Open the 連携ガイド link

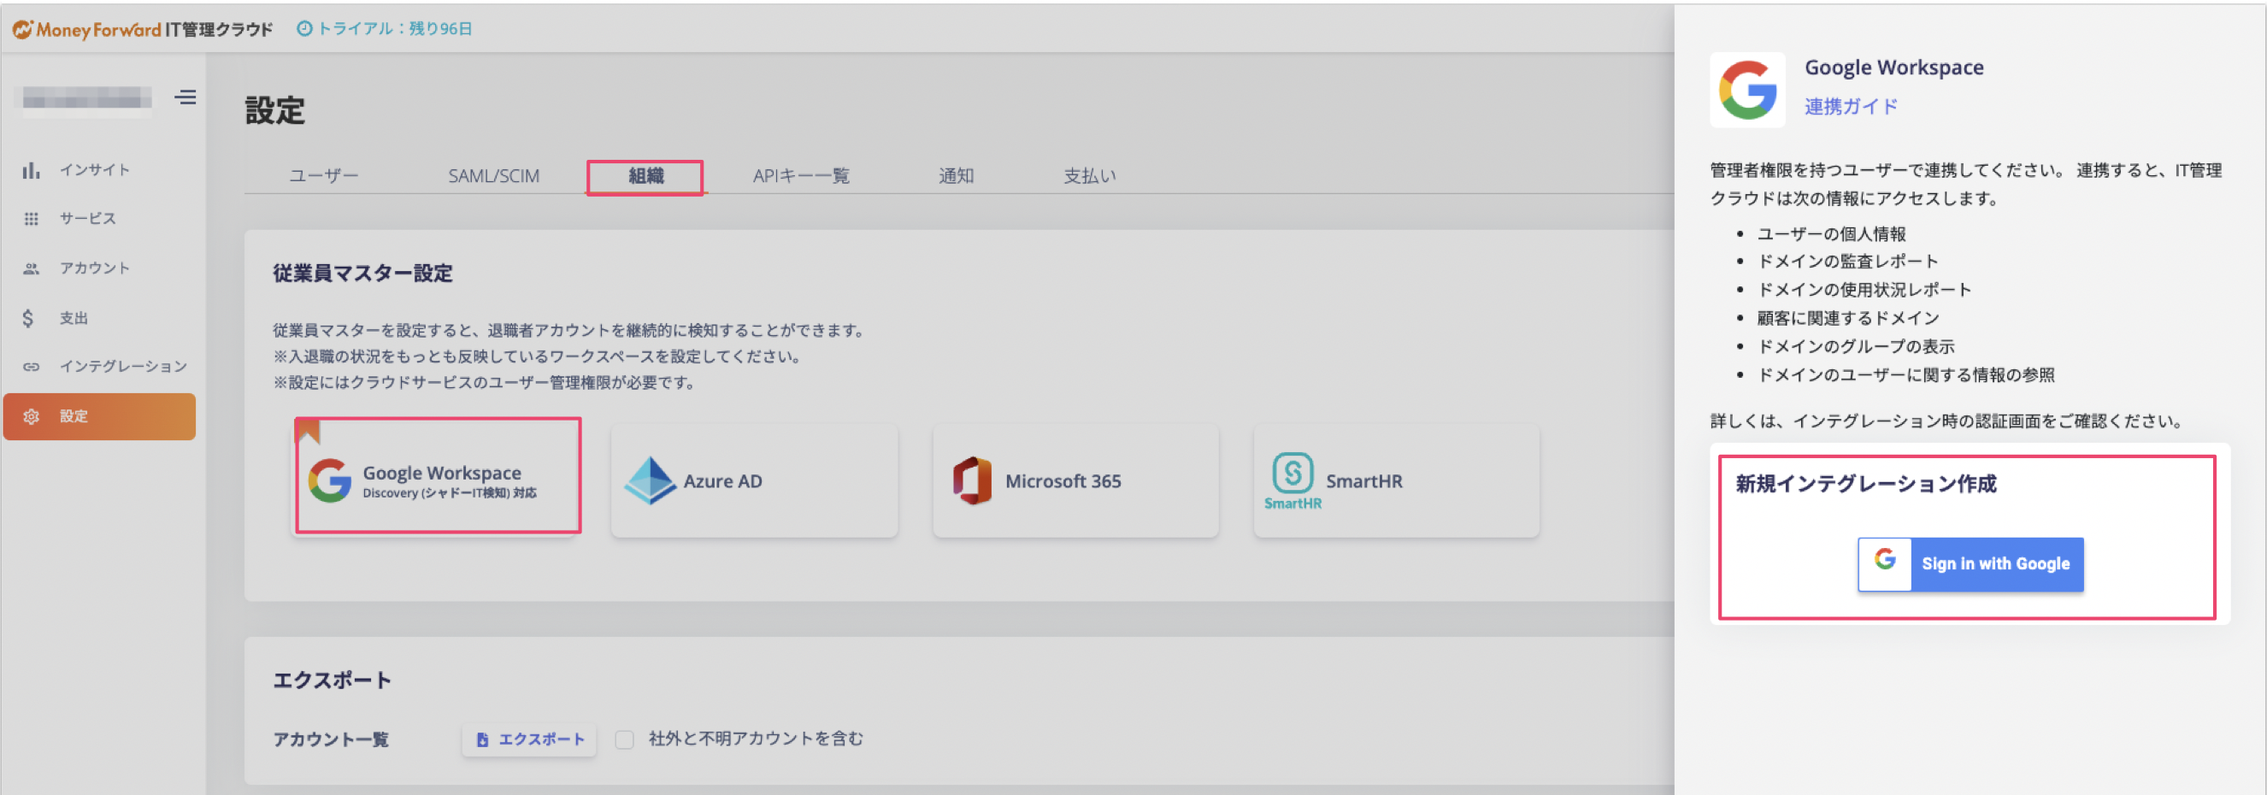pyautogui.click(x=1851, y=107)
